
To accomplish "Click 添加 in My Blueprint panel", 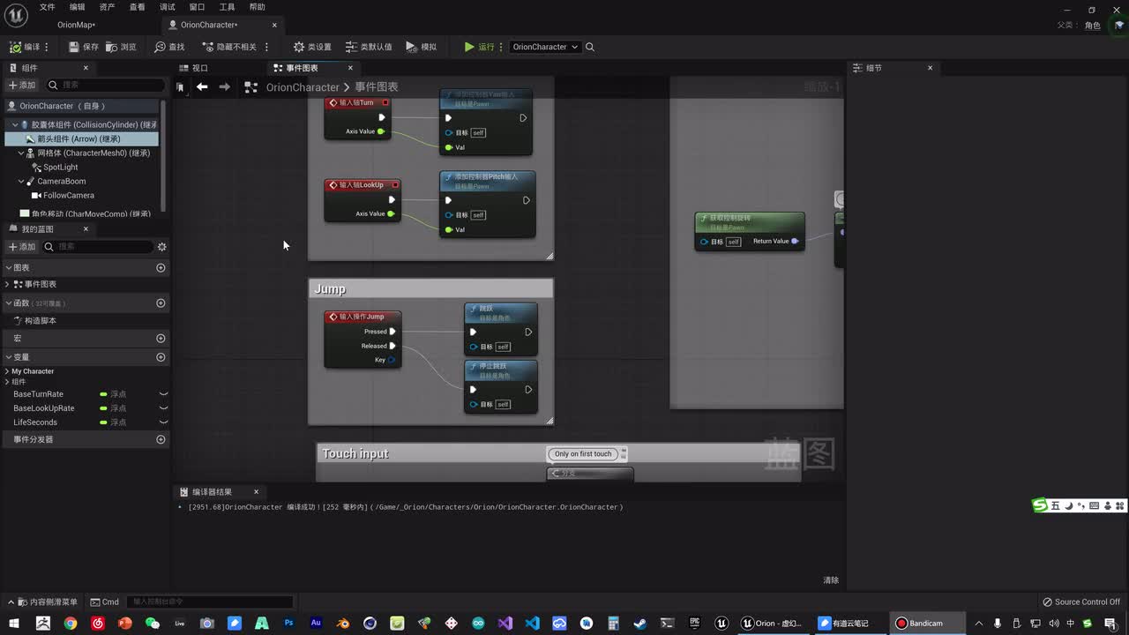I will (22, 247).
